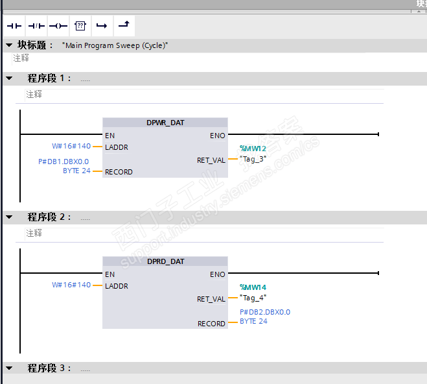Insert a normally closed contact
Screen dimensions: 427x384
click(36, 26)
